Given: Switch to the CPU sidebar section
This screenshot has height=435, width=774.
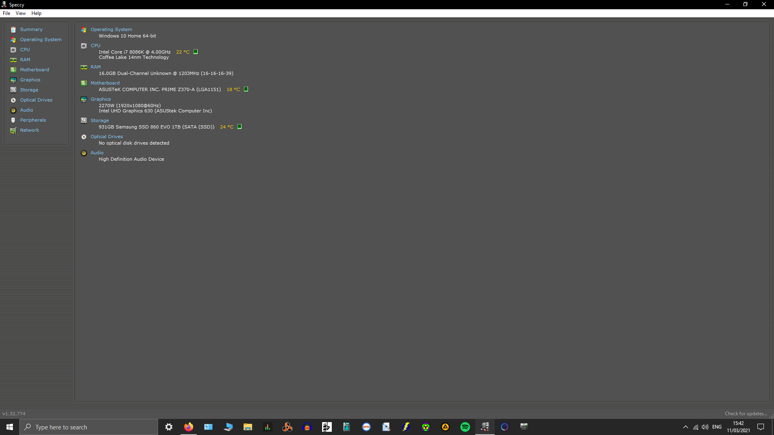Looking at the screenshot, I should pos(25,50).
